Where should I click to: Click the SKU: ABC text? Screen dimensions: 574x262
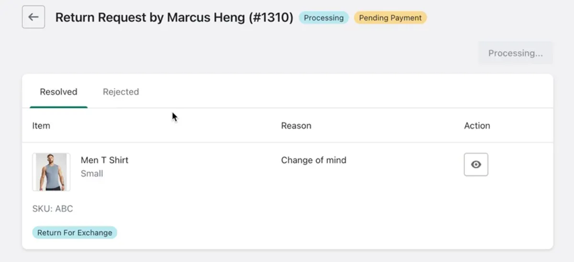tap(53, 209)
